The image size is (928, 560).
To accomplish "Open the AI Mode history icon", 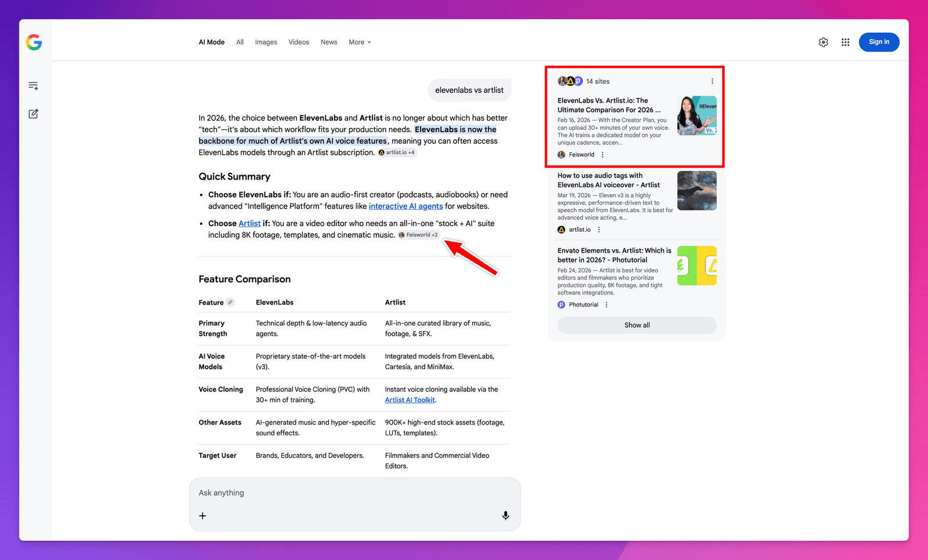I will click(34, 86).
